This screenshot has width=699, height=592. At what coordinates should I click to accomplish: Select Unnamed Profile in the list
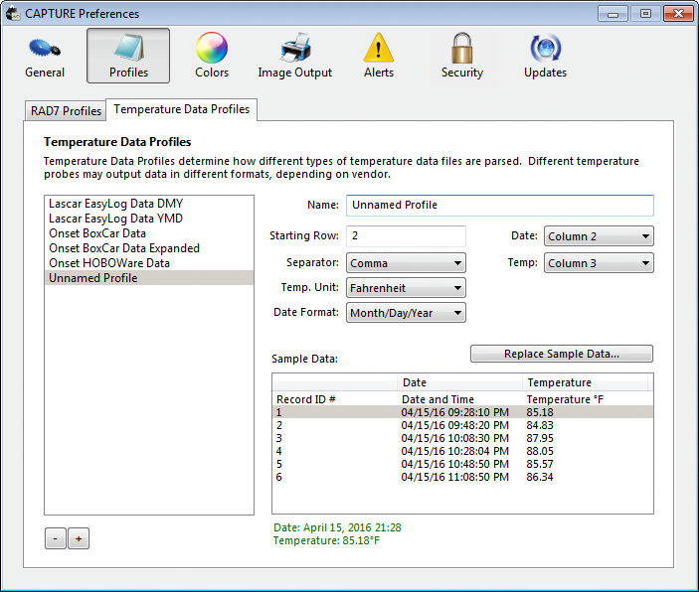point(149,278)
